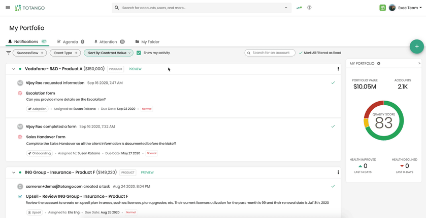Toggle Show my activity checkbox
This screenshot has width=426, height=218.
coord(139,53)
